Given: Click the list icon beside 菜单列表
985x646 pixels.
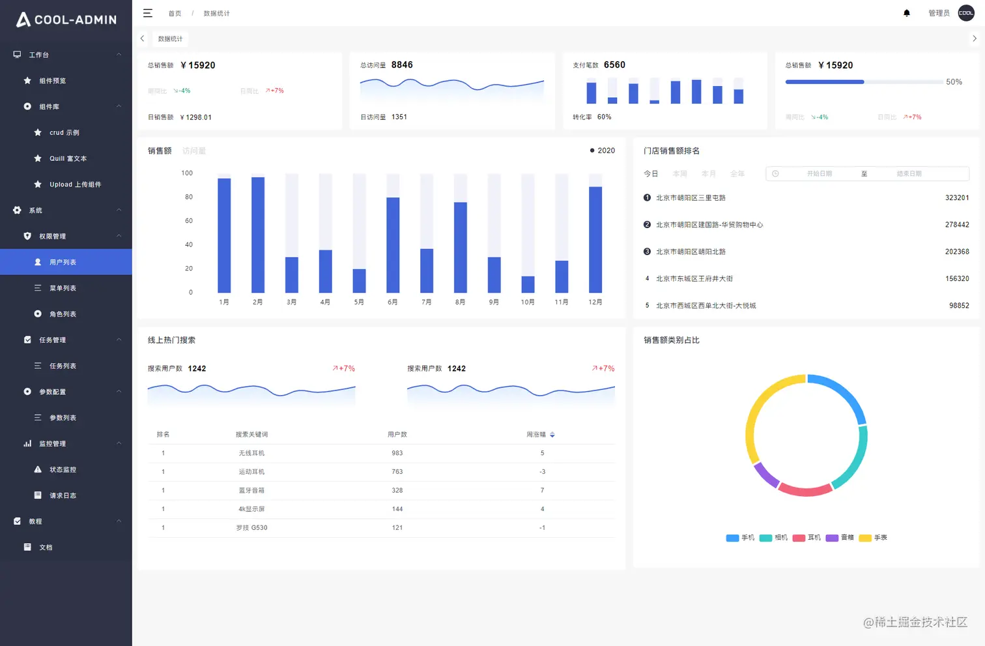Looking at the screenshot, I should click(x=38, y=288).
